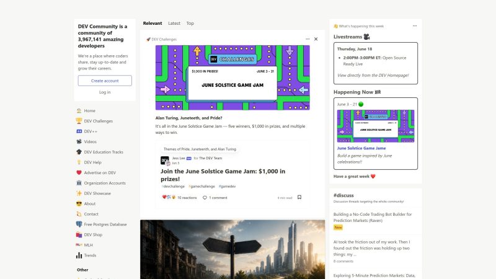
Task: Click the #gamedev tag
Action: 227,187
